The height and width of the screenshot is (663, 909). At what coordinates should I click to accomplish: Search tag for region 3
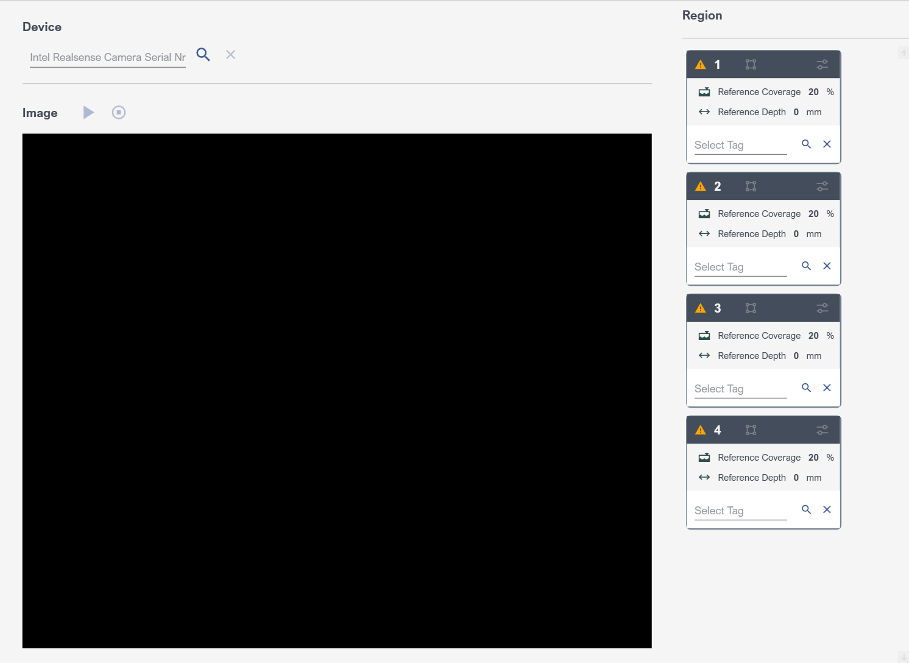[806, 388]
